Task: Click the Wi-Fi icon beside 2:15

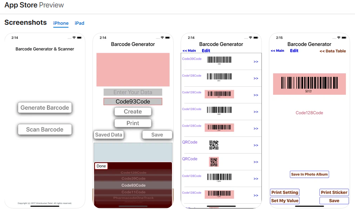Action: 338,38
